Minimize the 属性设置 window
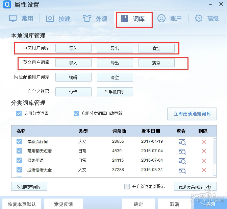This screenshot has width=227, height=209. (210, 4)
